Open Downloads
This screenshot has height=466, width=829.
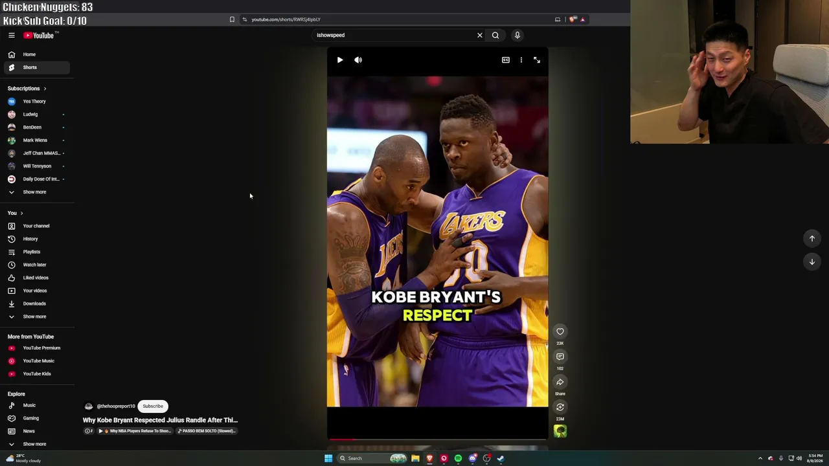pos(37,304)
